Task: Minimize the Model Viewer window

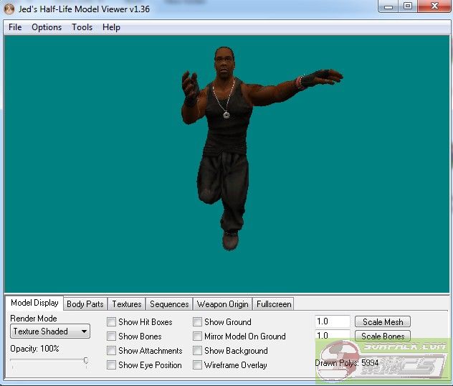Action: [x=388, y=6]
